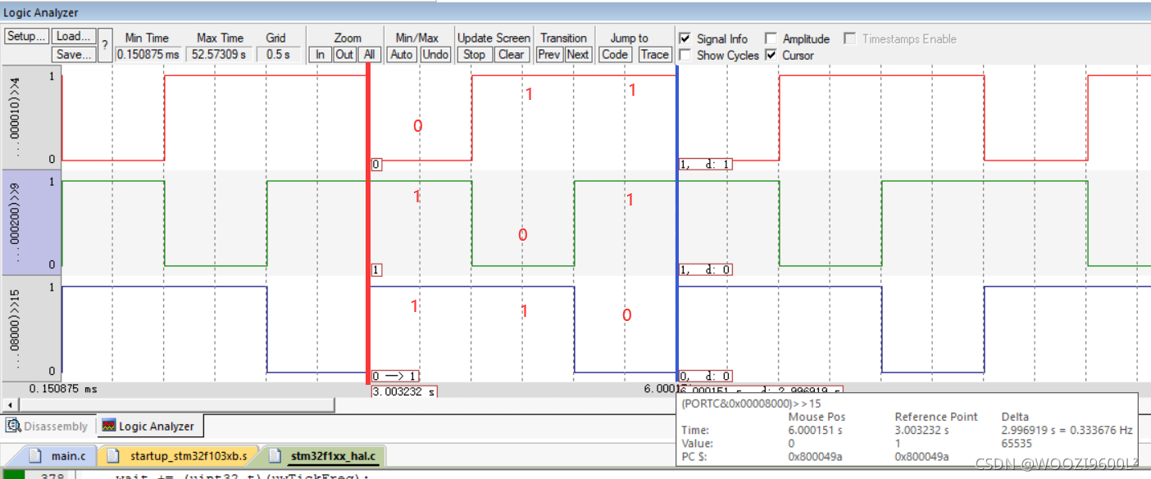
Task: Select the blue >>15 signal label
Action: [x=31, y=328]
